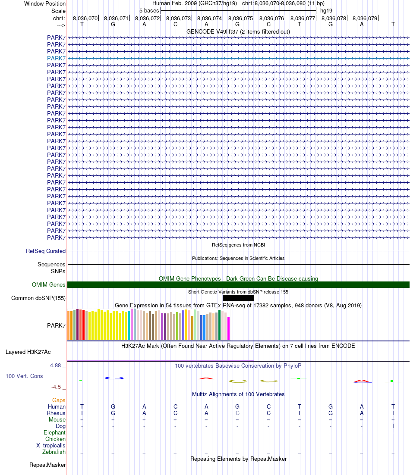This screenshot has width=410, height=475.
Task: Click the Dog alignment row label
Action: [x=61, y=426]
